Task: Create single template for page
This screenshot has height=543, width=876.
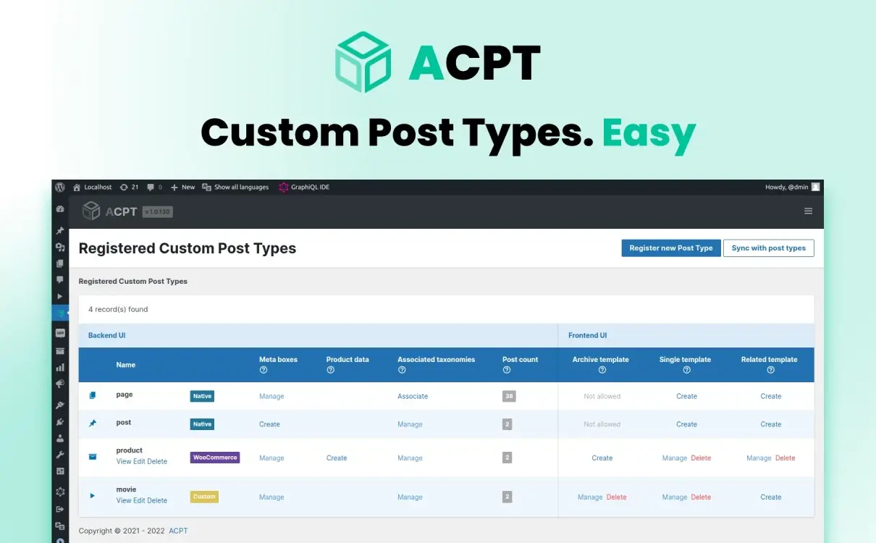Action: [x=686, y=396]
